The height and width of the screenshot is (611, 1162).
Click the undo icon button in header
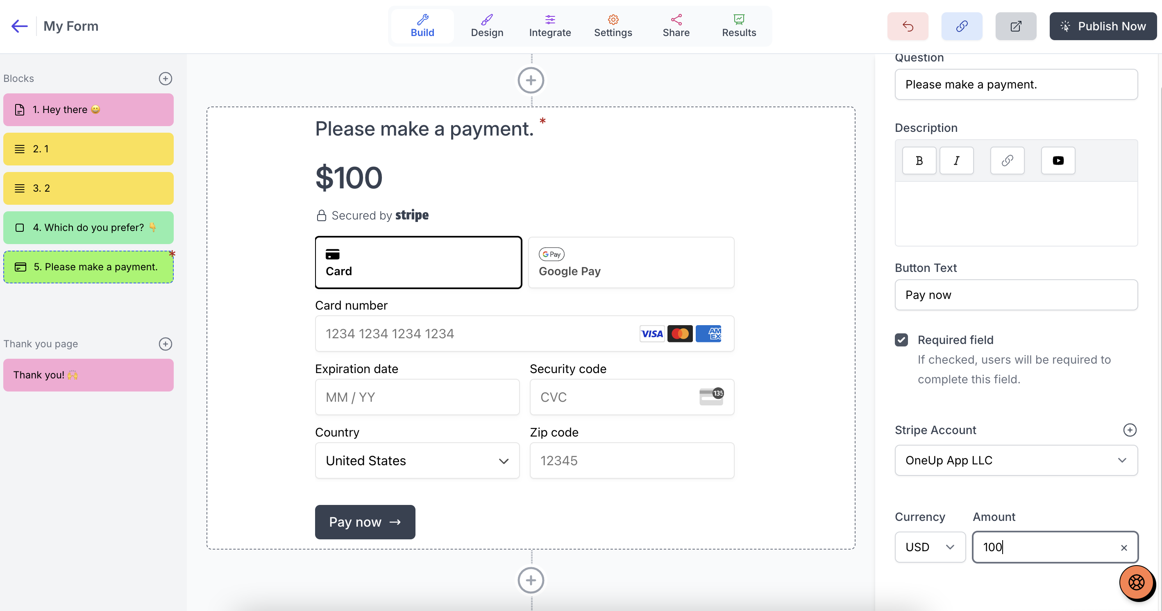[908, 26]
